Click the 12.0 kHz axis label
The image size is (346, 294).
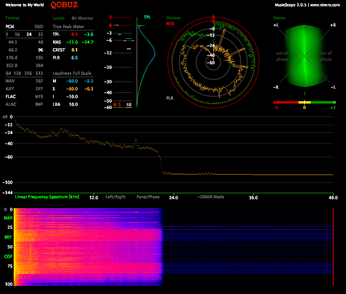[94, 198]
